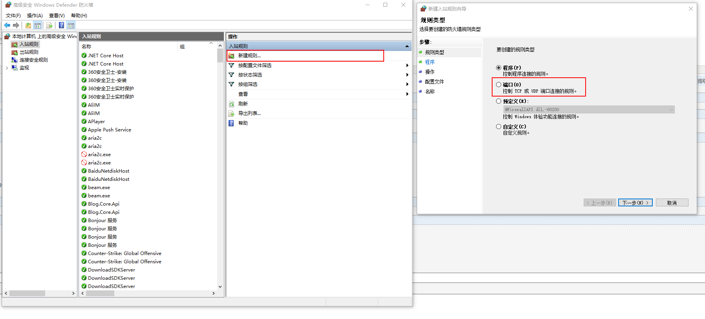Click 新建规则... in the actions pane
Image resolution: width=705 pixels, height=319 pixels.
tap(249, 56)
